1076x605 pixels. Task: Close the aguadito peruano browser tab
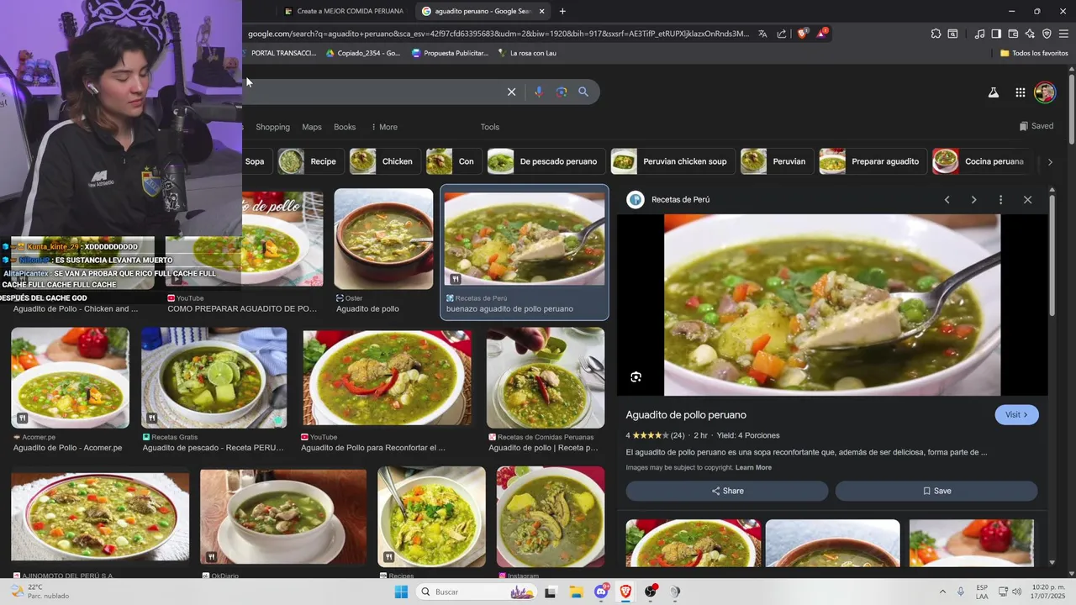click(542, 11)
